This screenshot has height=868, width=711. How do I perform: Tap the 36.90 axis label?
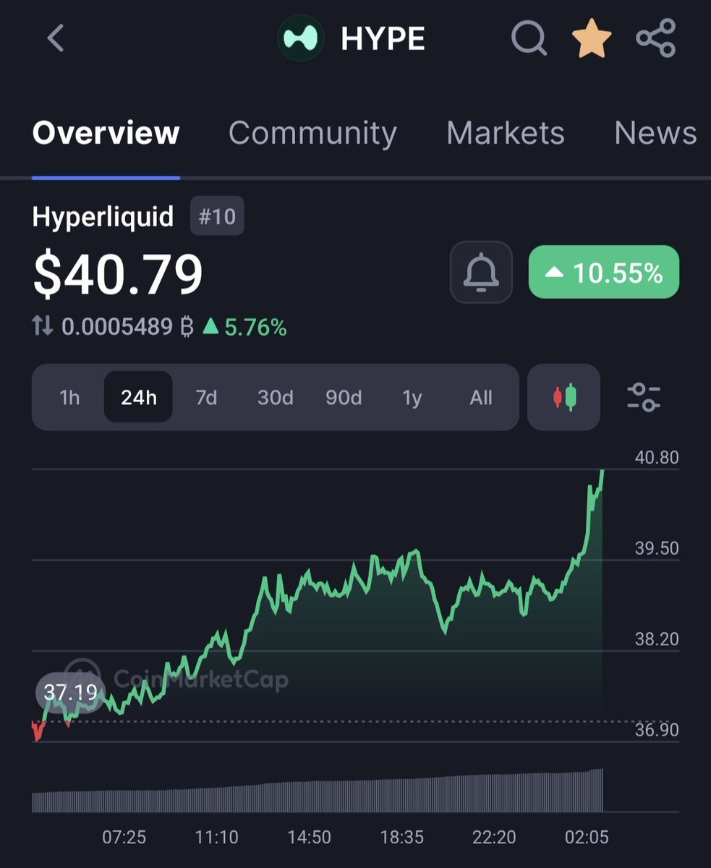tap(657, 730)
